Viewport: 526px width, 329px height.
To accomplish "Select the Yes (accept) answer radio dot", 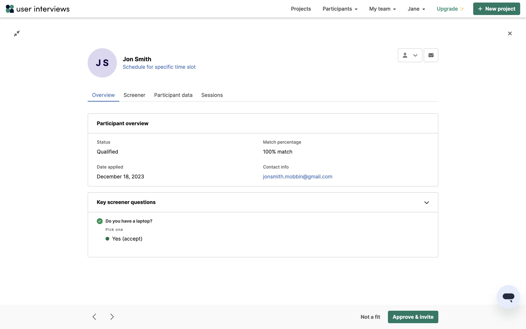I will pyautogui.click(x=107, y=239).
